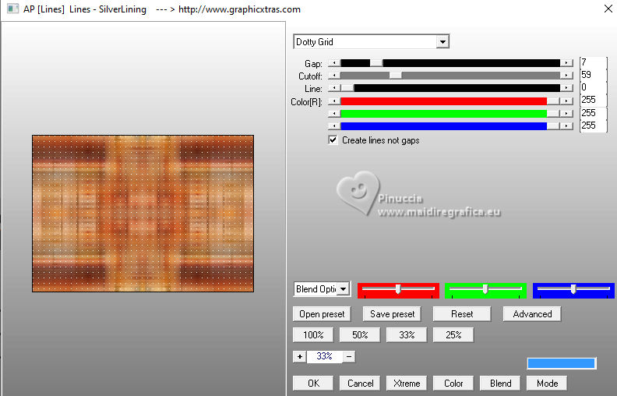The image size is (617, 396).
Task: Click the Xtreme button
Action: point(407,384)
